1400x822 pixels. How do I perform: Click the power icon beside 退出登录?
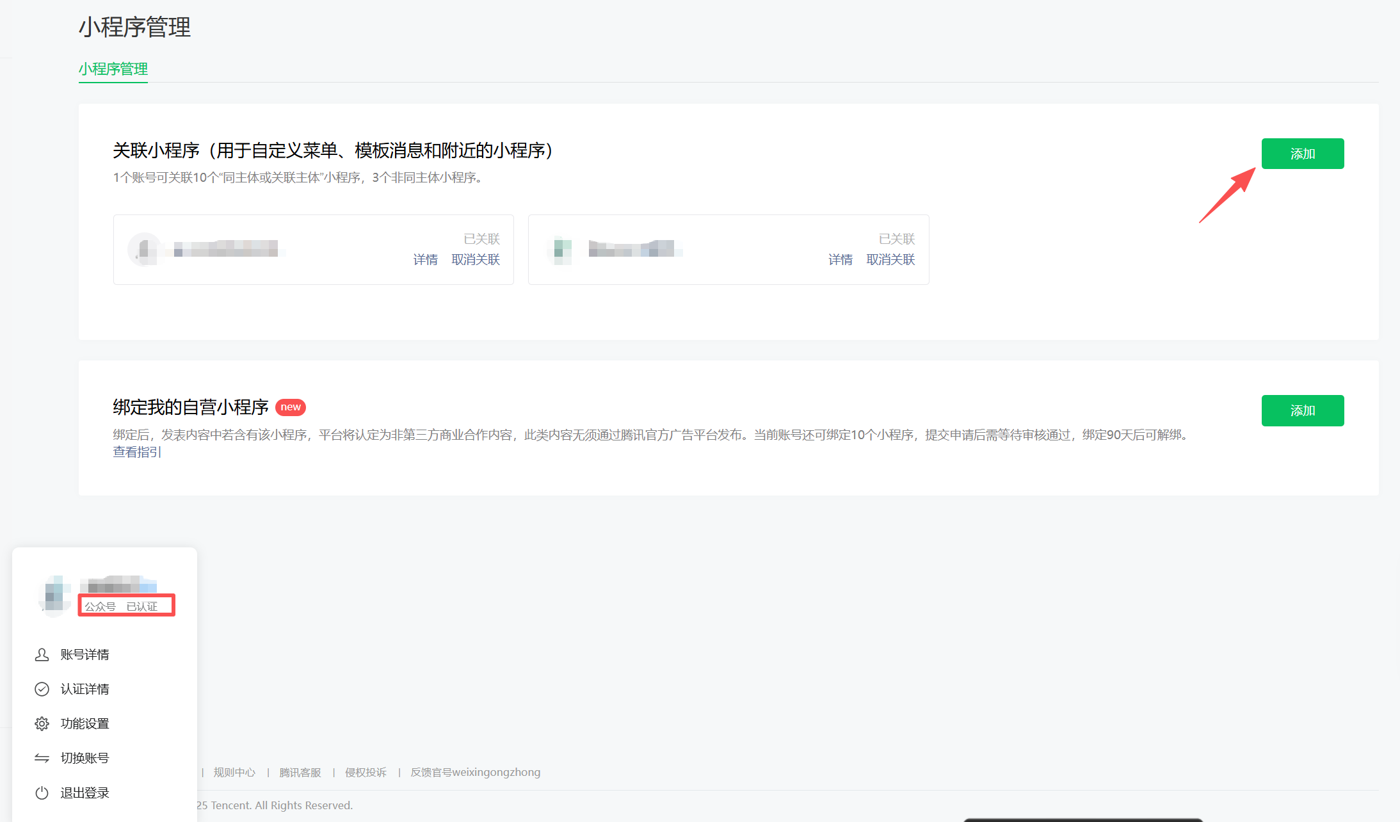click(41, 793)
